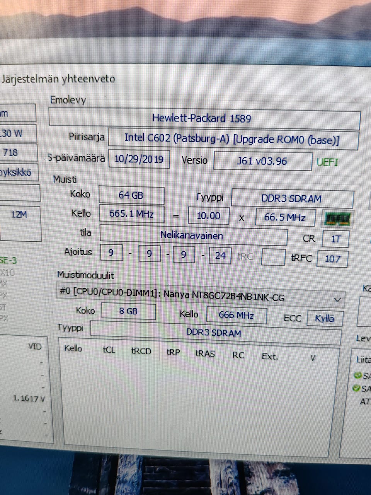Click the BIOS date 10/29/2019
The image size is (371, 495).
click(139, 159)
